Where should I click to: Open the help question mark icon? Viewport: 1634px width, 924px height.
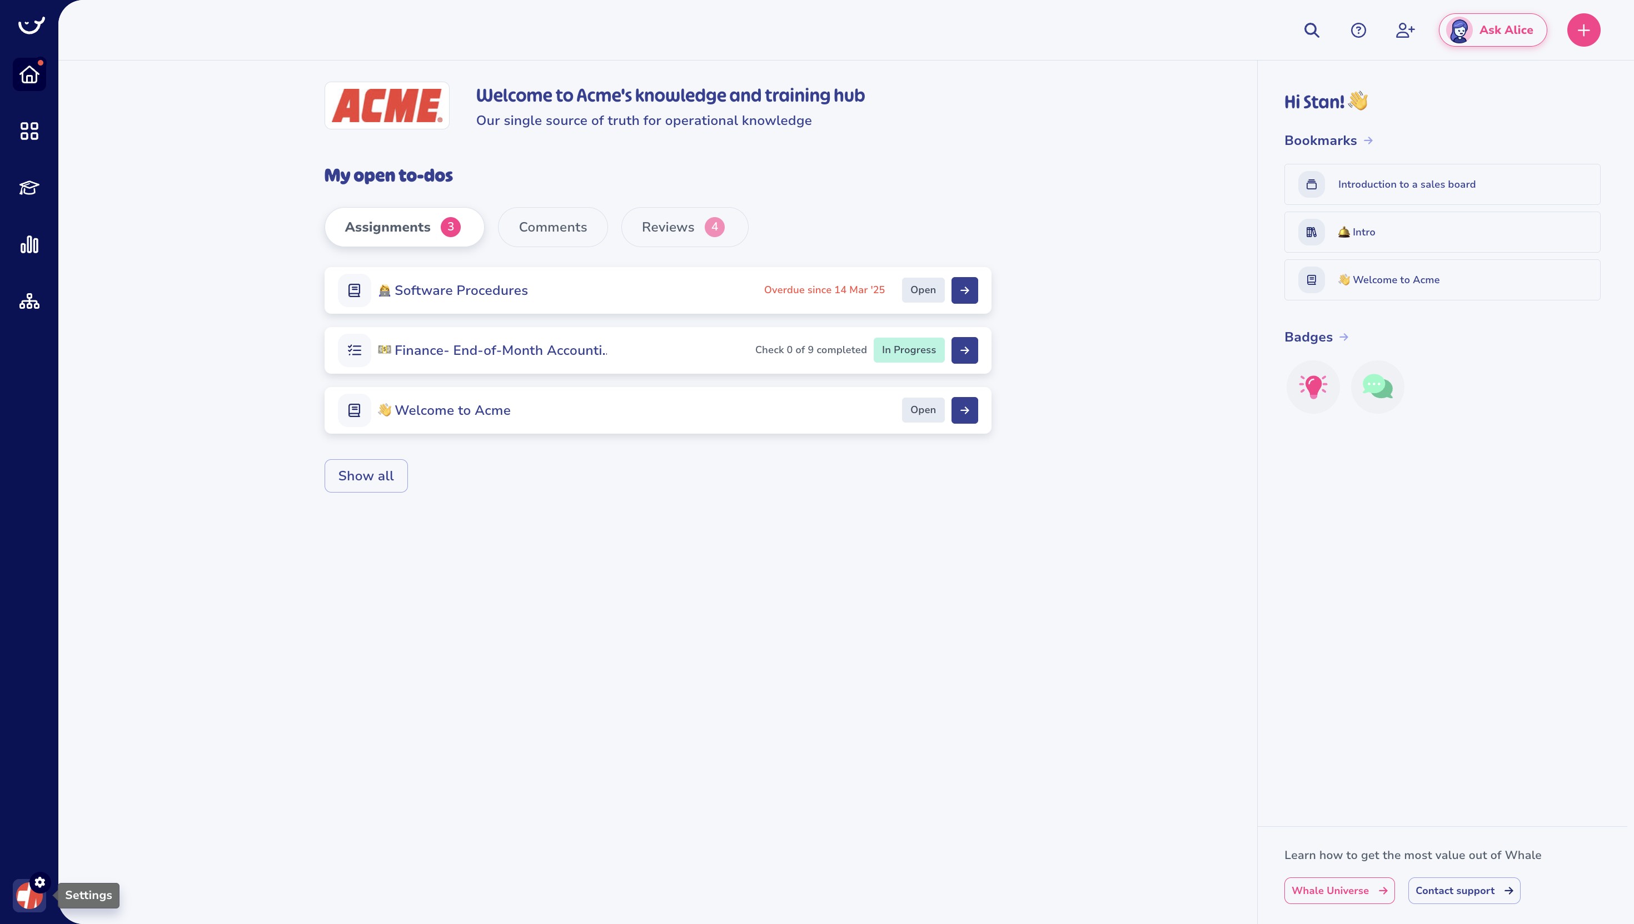(1358, 30)
